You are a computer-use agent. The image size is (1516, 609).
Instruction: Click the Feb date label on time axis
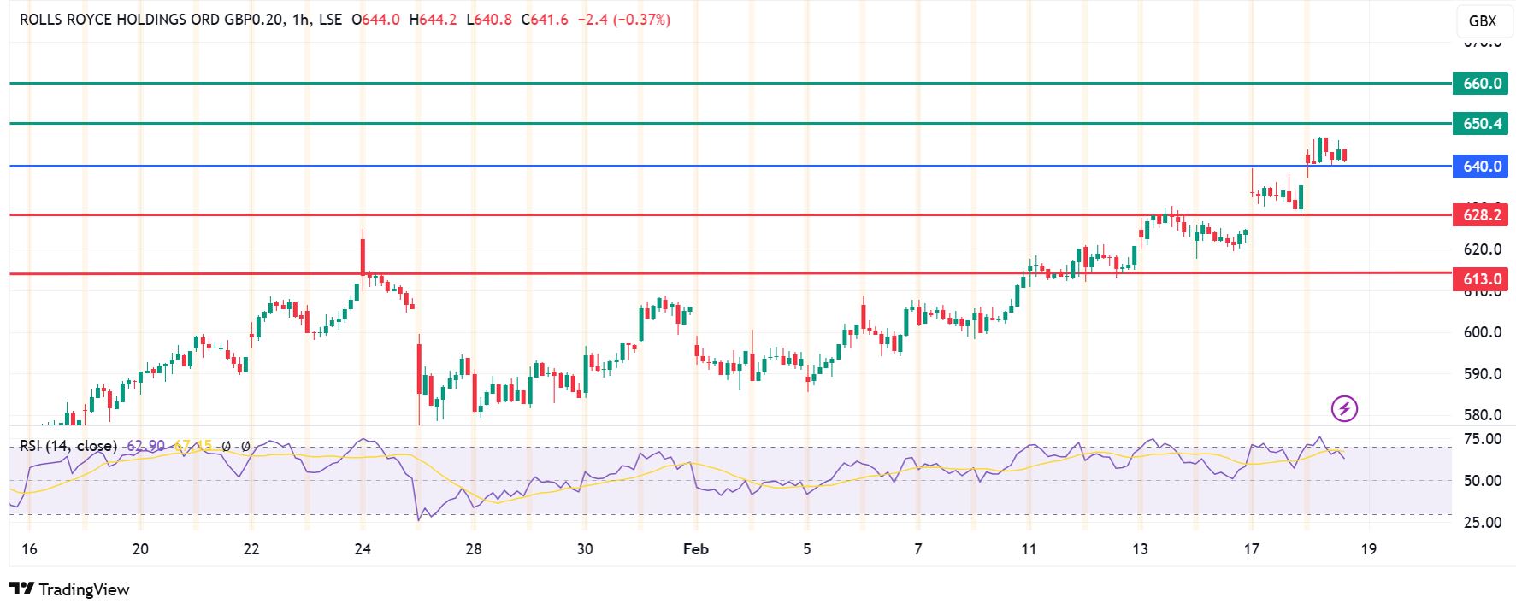[x=696, y=549]
